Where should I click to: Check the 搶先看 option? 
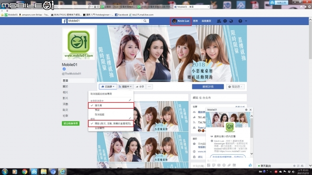(111, 105)
